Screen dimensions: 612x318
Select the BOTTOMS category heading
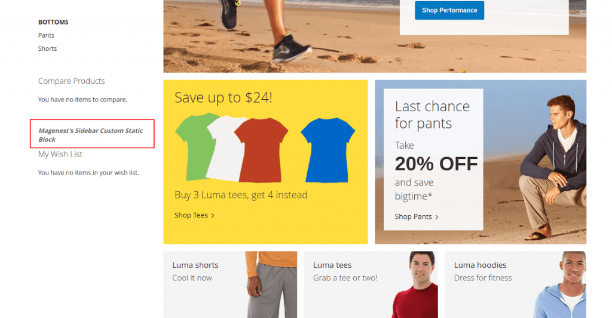[53, 22]
